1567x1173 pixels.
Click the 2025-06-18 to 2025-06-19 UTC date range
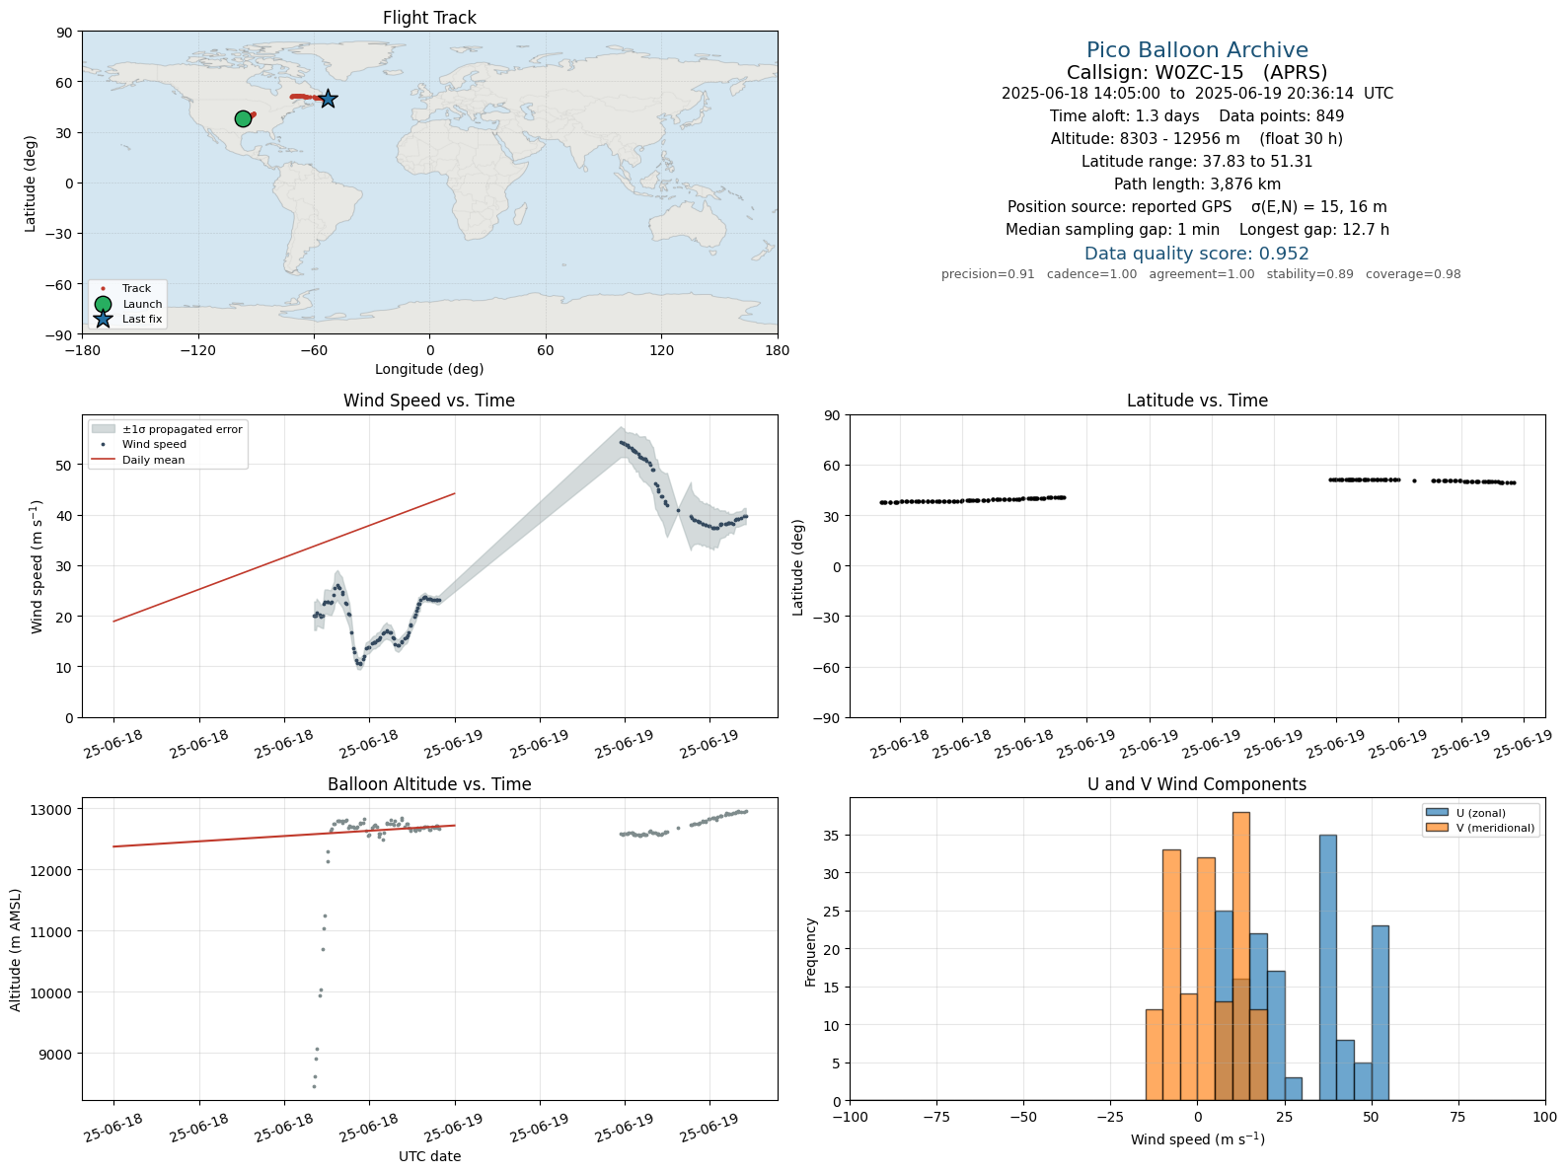(1197, 94)
